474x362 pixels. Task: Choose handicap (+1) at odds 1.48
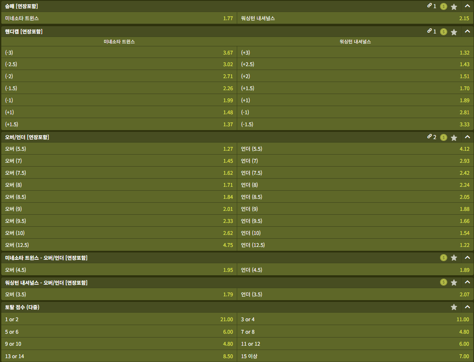point(119,112)
